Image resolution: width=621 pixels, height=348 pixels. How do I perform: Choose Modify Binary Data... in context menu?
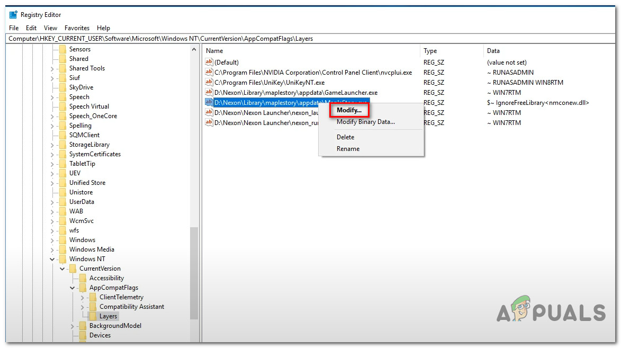365,122
